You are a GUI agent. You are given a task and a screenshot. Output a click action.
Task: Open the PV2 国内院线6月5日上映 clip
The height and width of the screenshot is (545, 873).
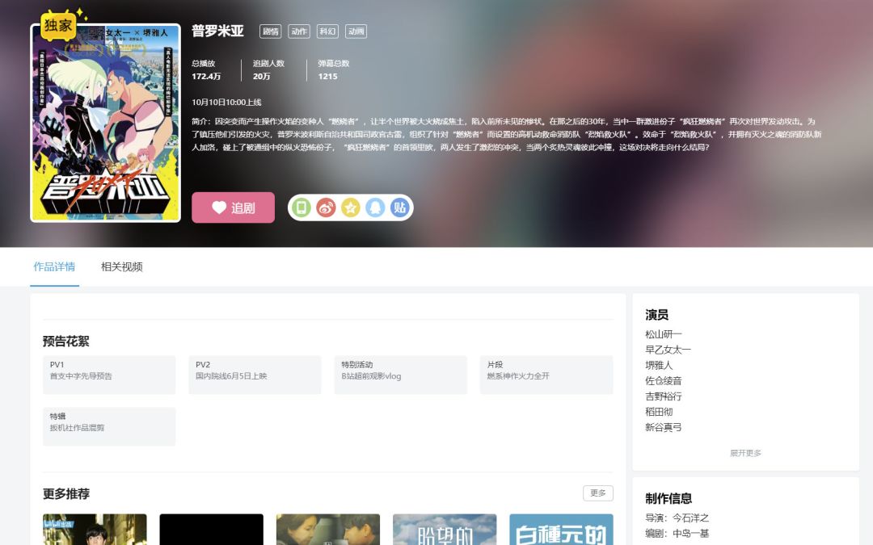coord(255,375)
